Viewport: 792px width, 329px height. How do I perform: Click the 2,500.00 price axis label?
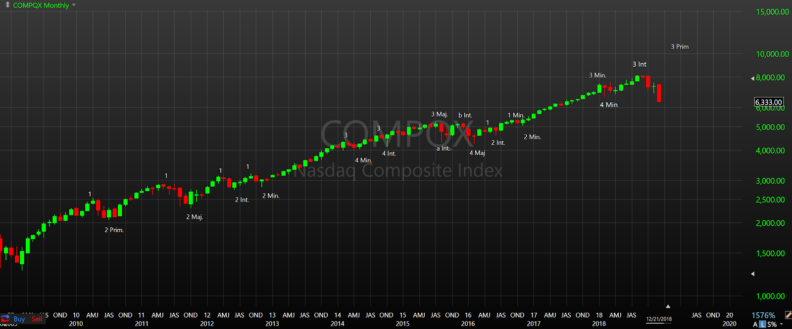click(x=770, y=200)
